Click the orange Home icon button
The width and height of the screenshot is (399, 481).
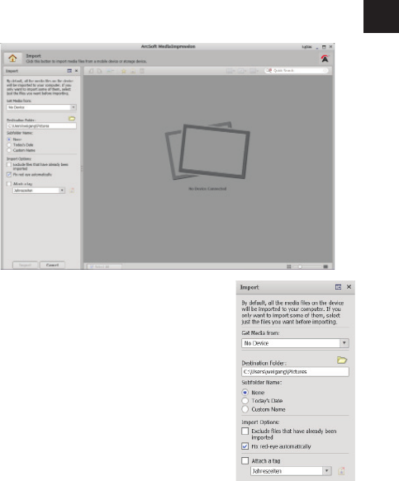pos(12,58)
